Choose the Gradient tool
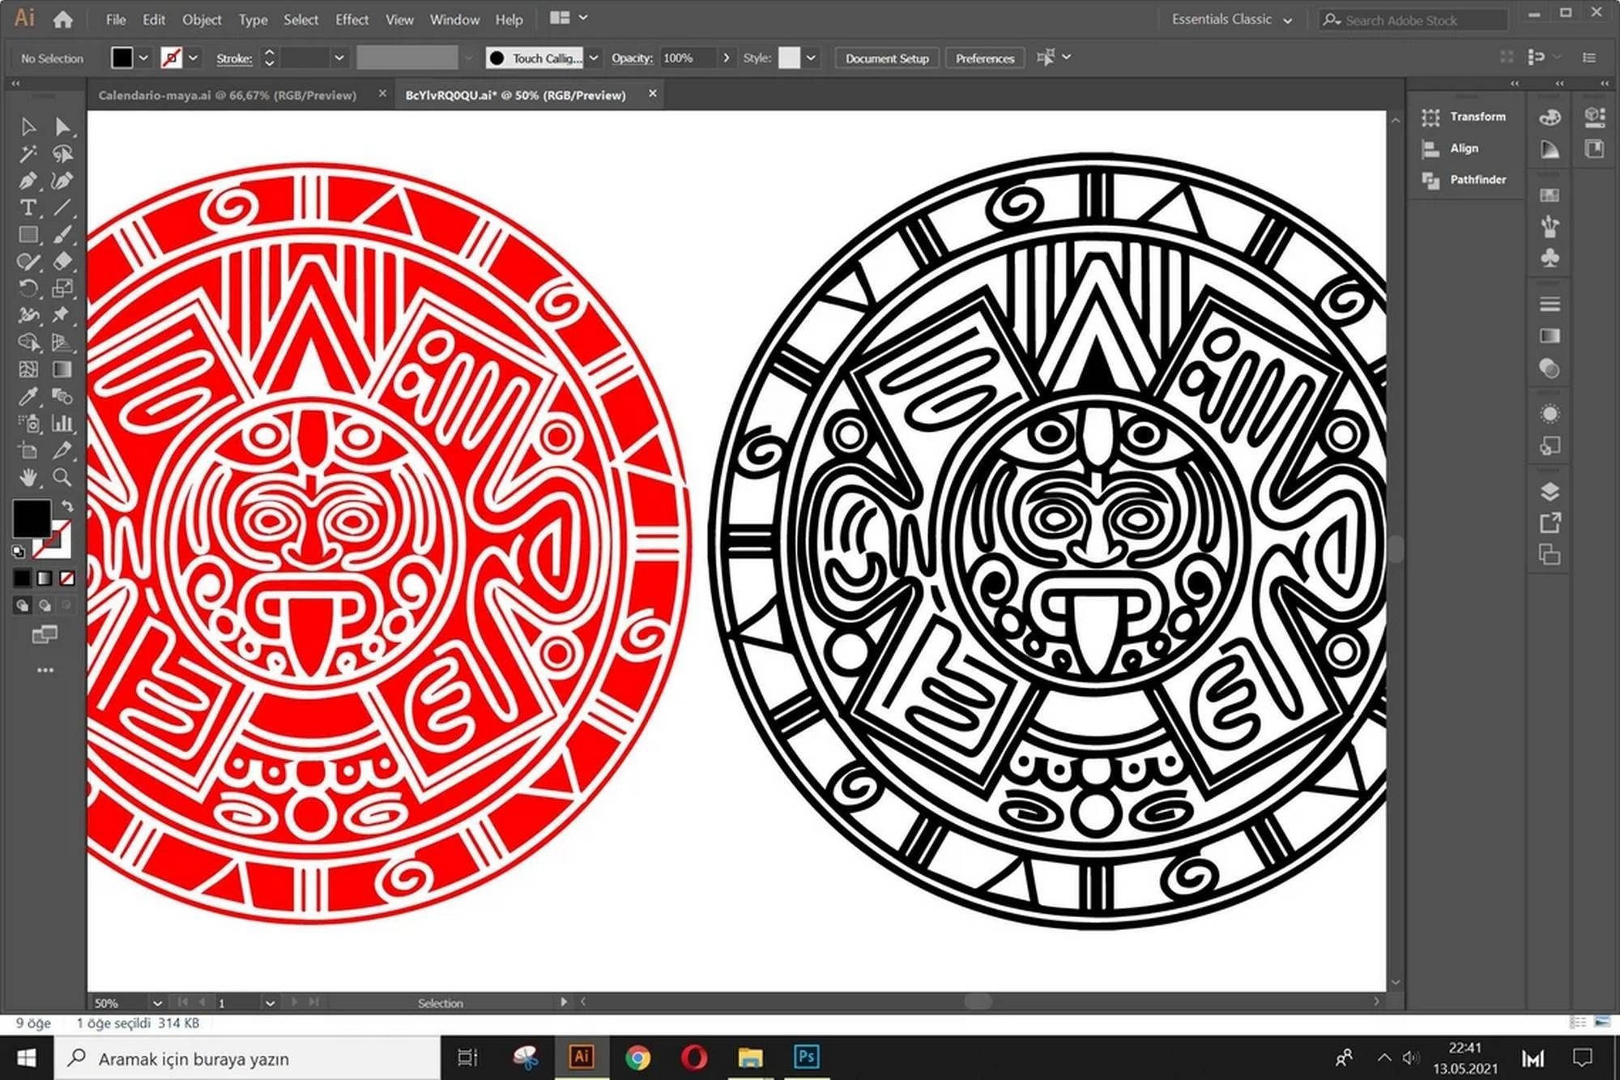The image size is (1620, 1080). point(62,369)
